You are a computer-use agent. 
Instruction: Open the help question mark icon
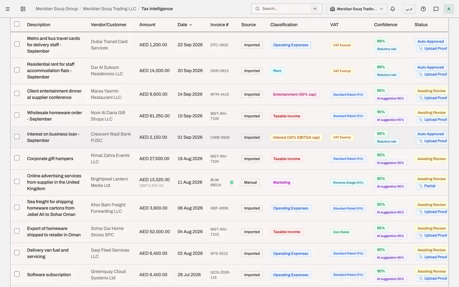tap(423, 9)
